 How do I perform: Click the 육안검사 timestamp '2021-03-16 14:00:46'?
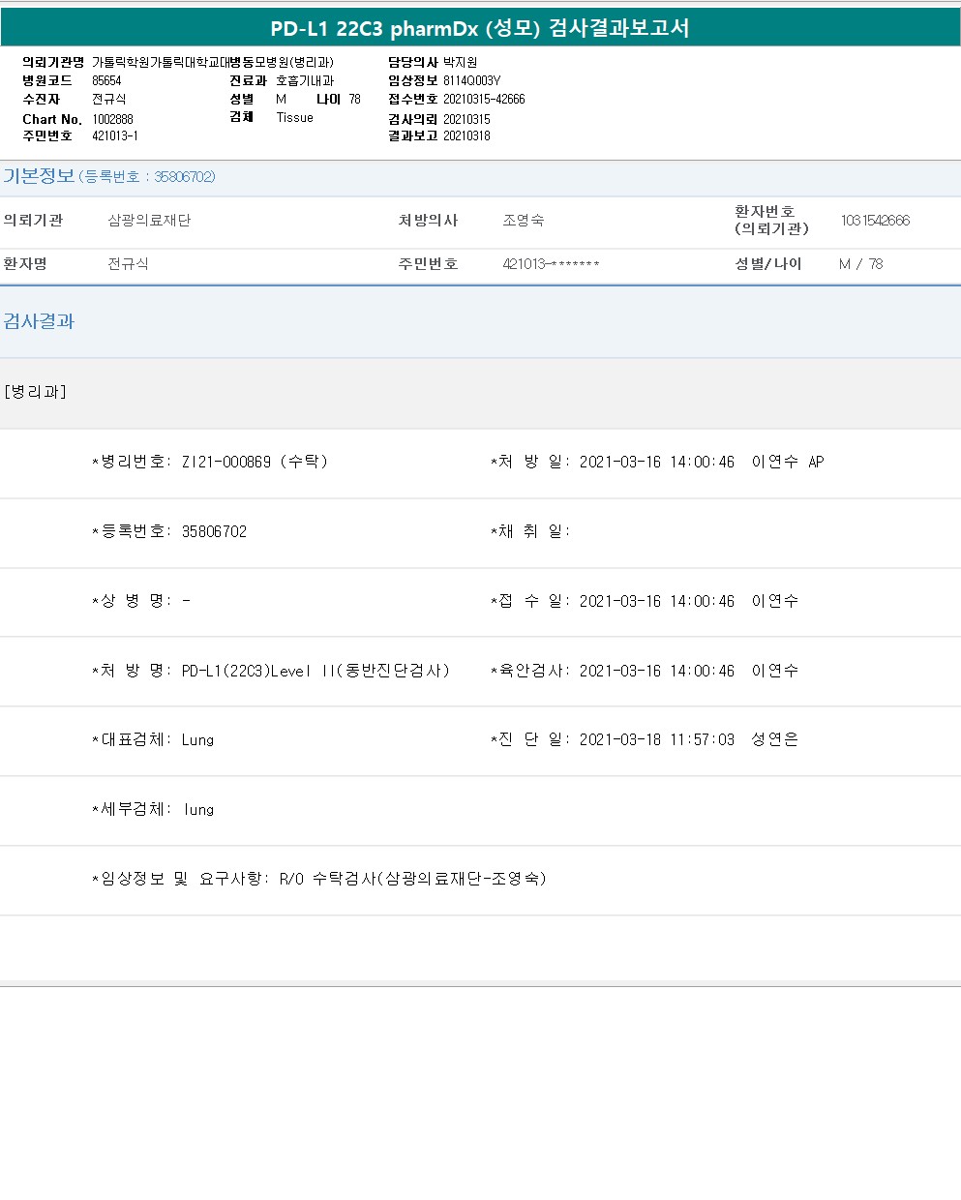click(x=657, y=671)
